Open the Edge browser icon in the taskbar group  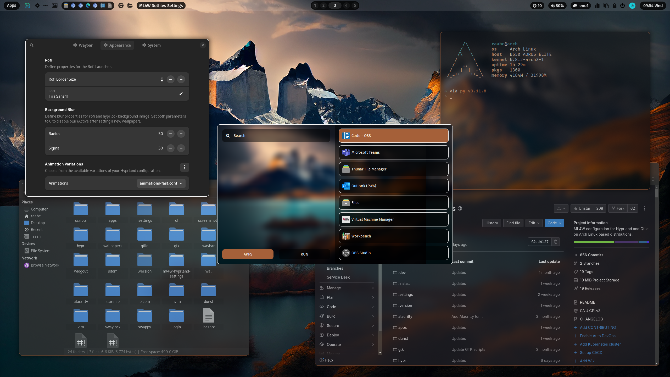coord(88,5)
